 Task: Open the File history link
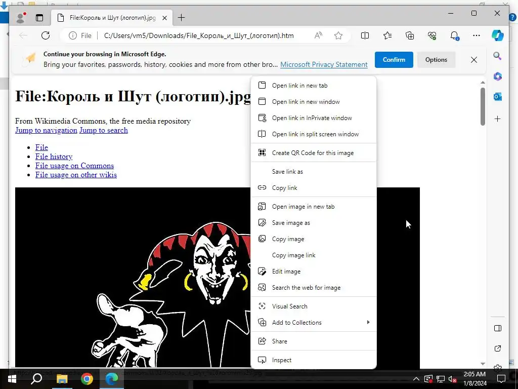tap(54, 157)
